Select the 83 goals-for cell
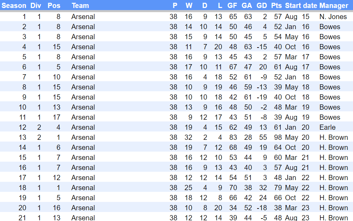This screenshot has width=353, height=221. [233, 137]
